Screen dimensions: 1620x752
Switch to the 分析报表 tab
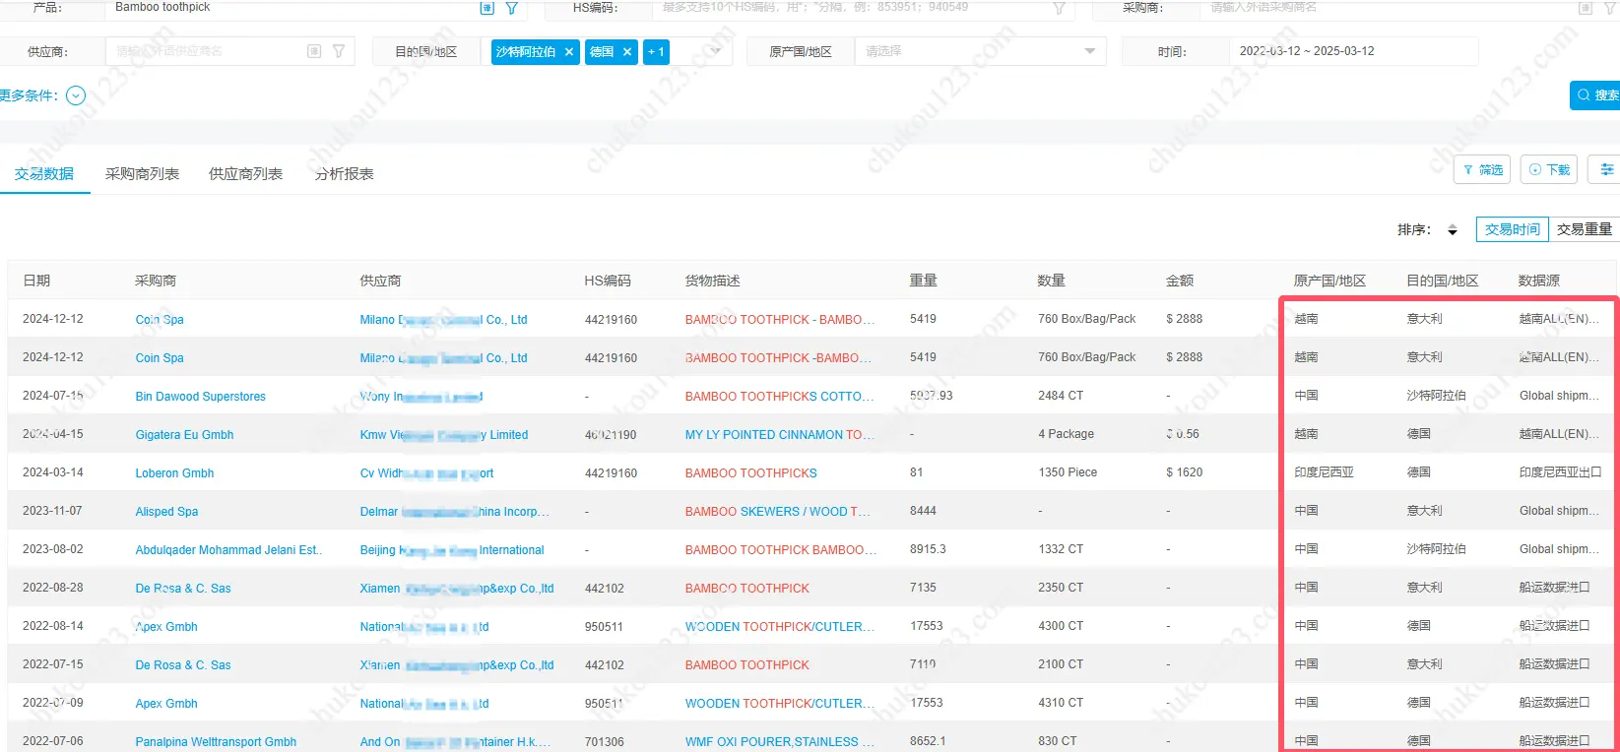pos(344,174)
